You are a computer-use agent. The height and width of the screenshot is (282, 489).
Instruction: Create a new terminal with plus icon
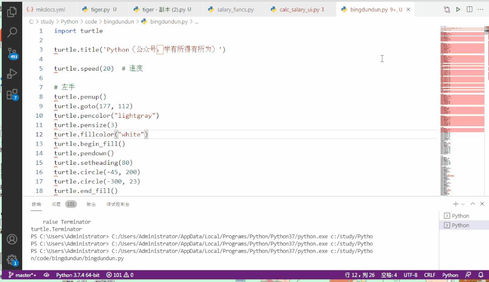[x=455, y=204]
